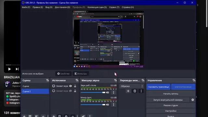This screenshot has height=117, width=208.
Task: Open the Коллекция сцен (S) menu
Action: point(97,7)
